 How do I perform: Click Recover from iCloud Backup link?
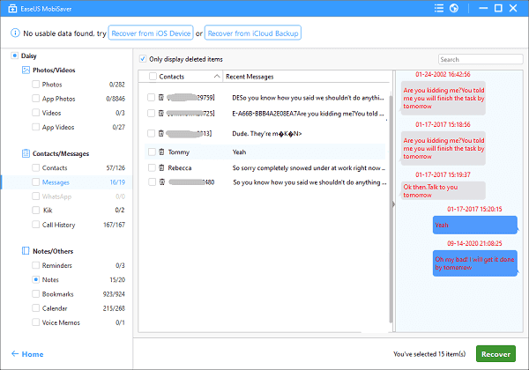click(254, 33)
